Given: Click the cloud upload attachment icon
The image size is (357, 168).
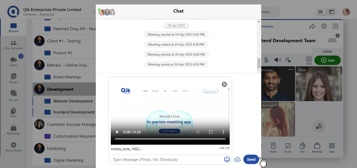Looking at the screenshot, I should coord(237,159).
